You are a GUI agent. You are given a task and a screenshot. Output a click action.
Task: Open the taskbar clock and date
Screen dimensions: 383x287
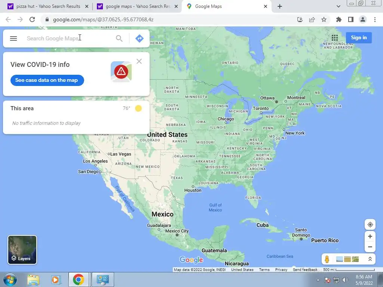click(364, 280)
